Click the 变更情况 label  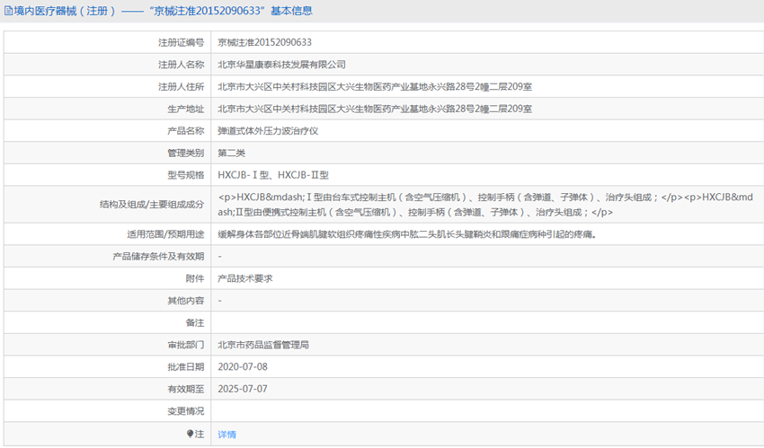pos(186,411)
